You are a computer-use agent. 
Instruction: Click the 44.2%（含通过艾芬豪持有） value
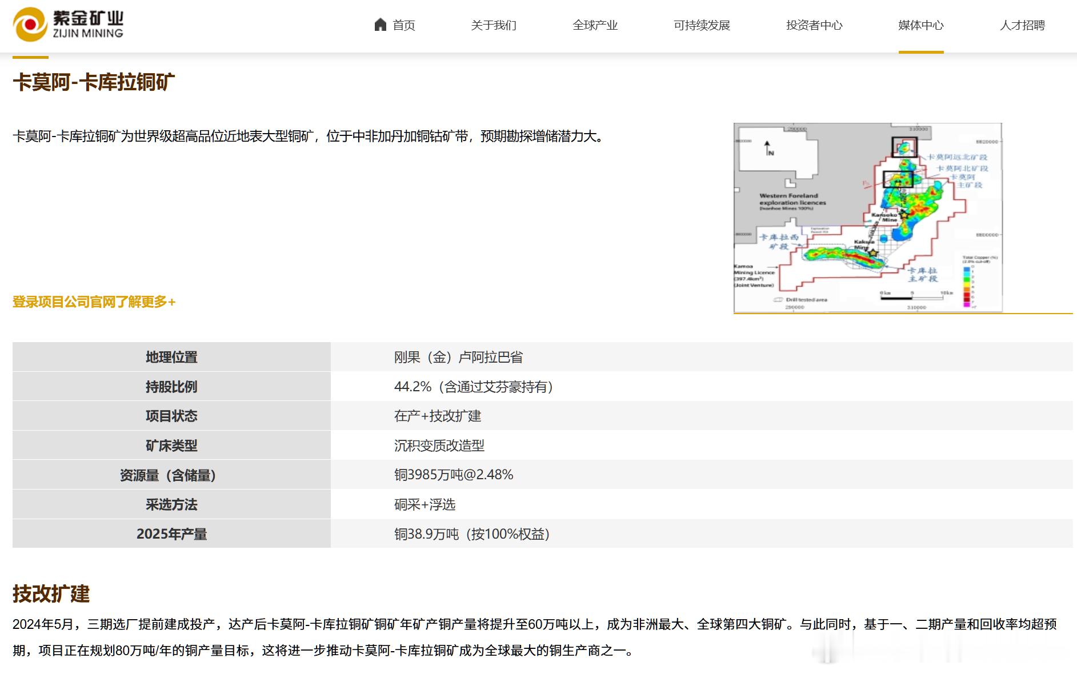[x=474, y=387]
